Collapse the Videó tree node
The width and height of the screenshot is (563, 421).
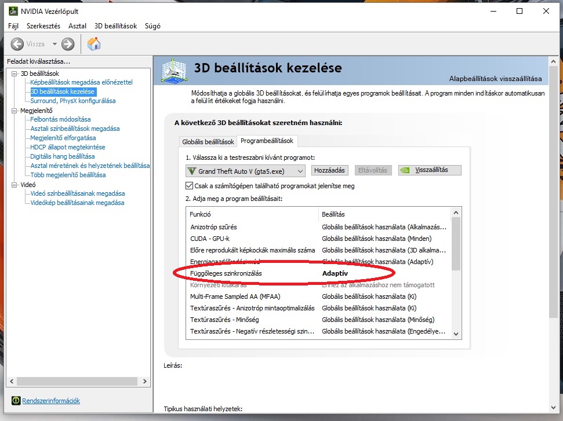tap(14, 185)
